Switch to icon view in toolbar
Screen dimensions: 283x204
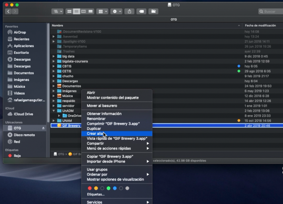pos(70,11)
